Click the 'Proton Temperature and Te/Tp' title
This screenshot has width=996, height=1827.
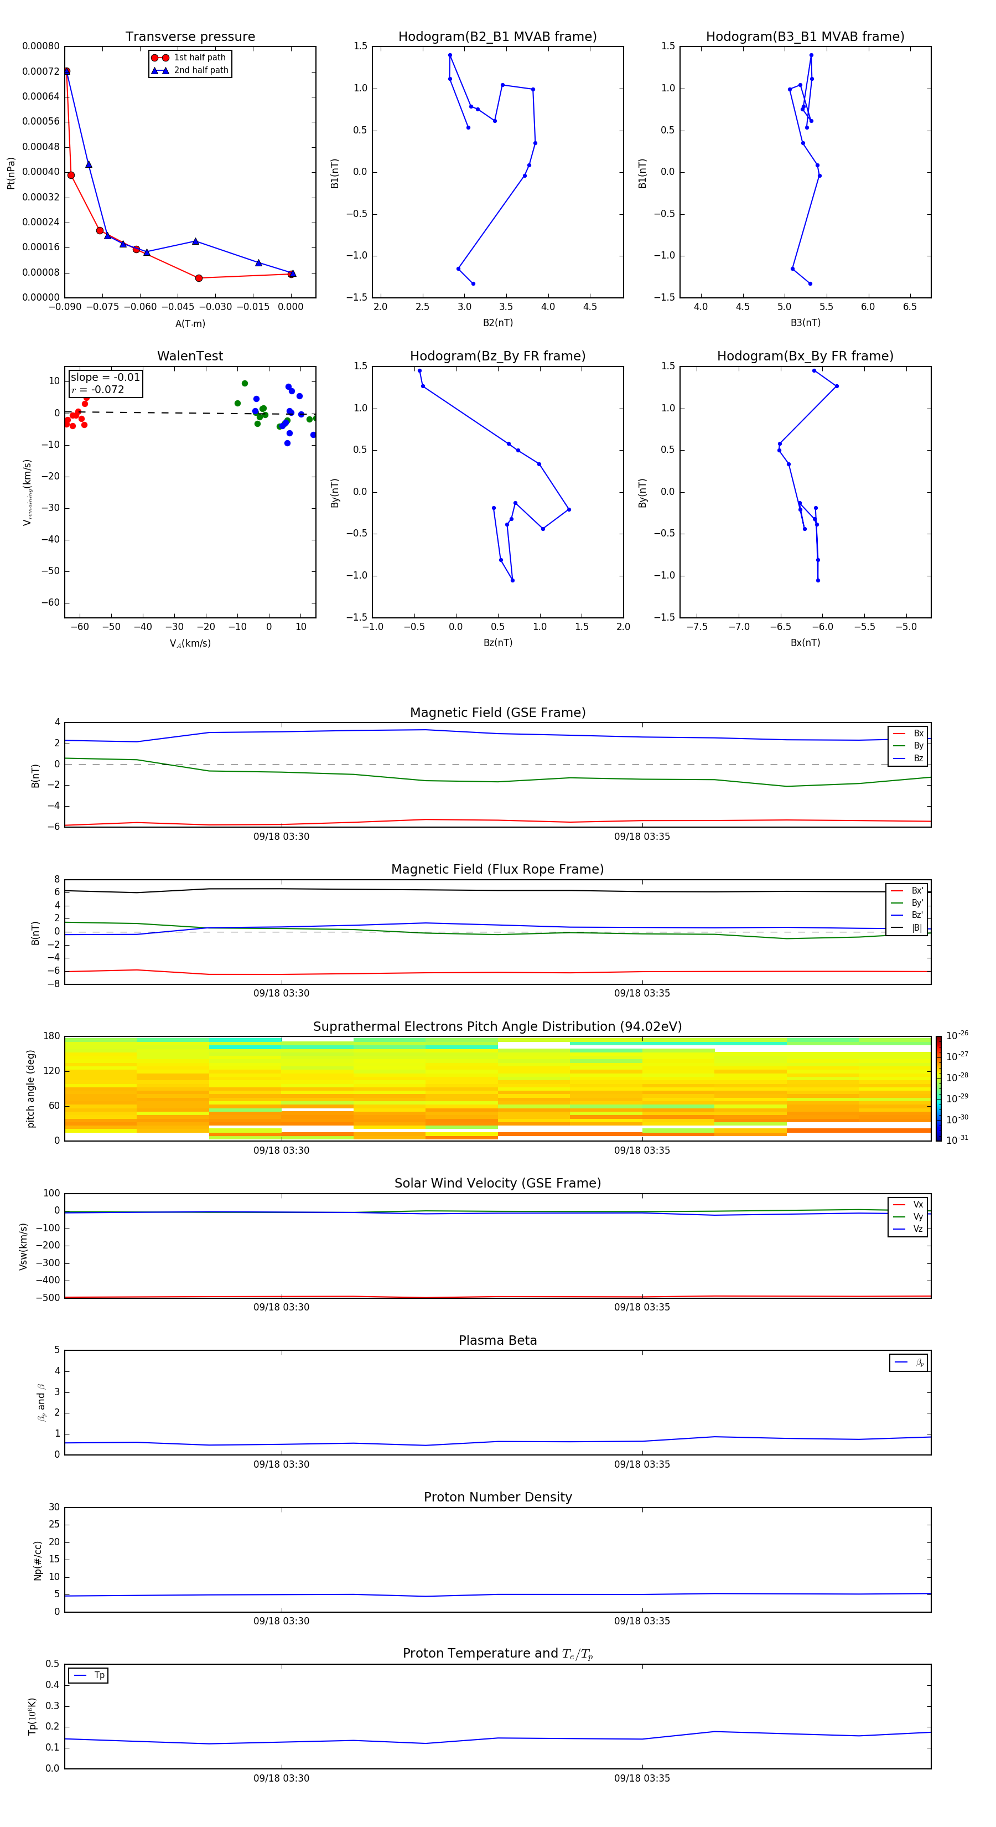point(497,1654)
